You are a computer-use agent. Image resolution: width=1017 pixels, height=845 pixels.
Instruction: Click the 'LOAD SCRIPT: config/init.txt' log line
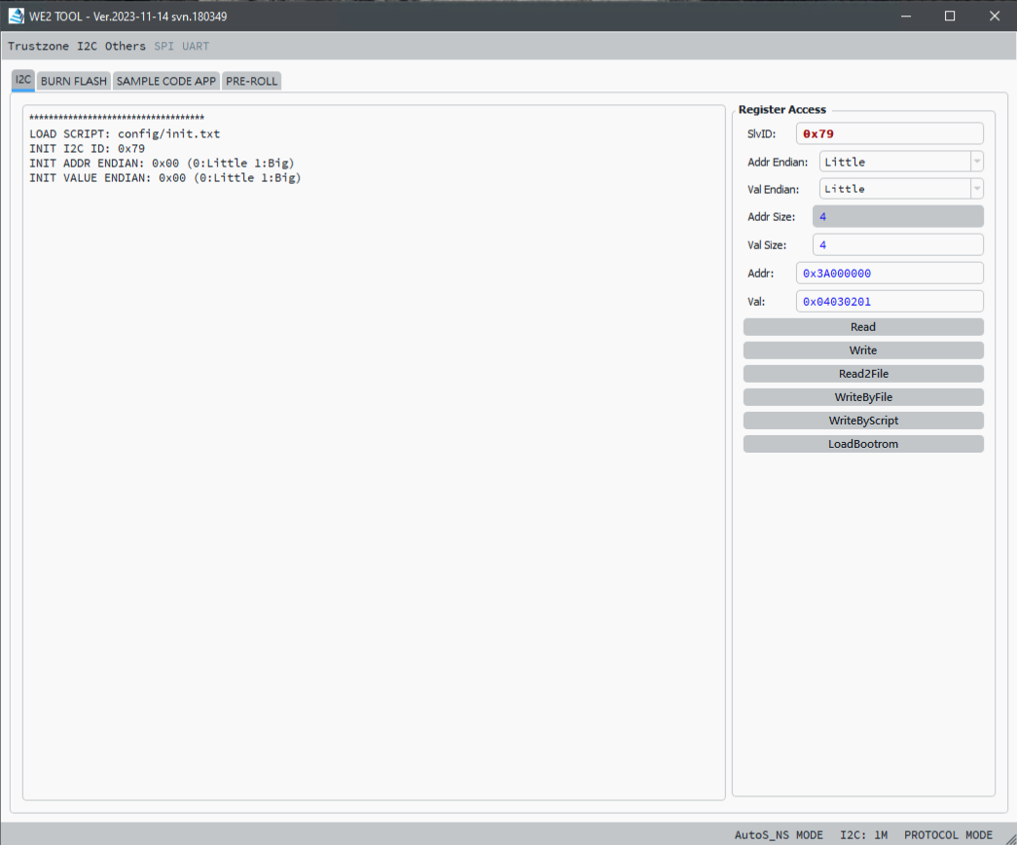(x=125, y=133)
